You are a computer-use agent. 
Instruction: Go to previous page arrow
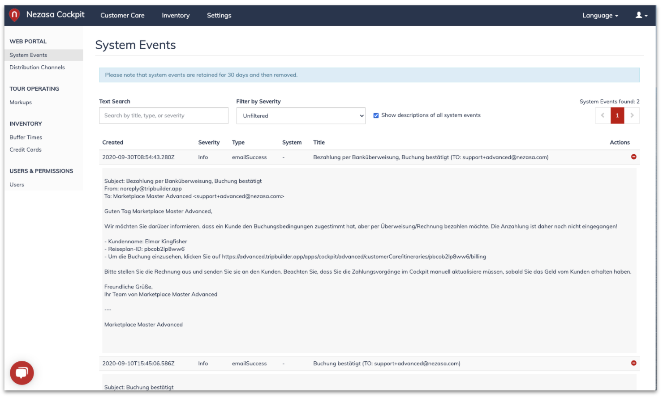[x=603, y=115]
